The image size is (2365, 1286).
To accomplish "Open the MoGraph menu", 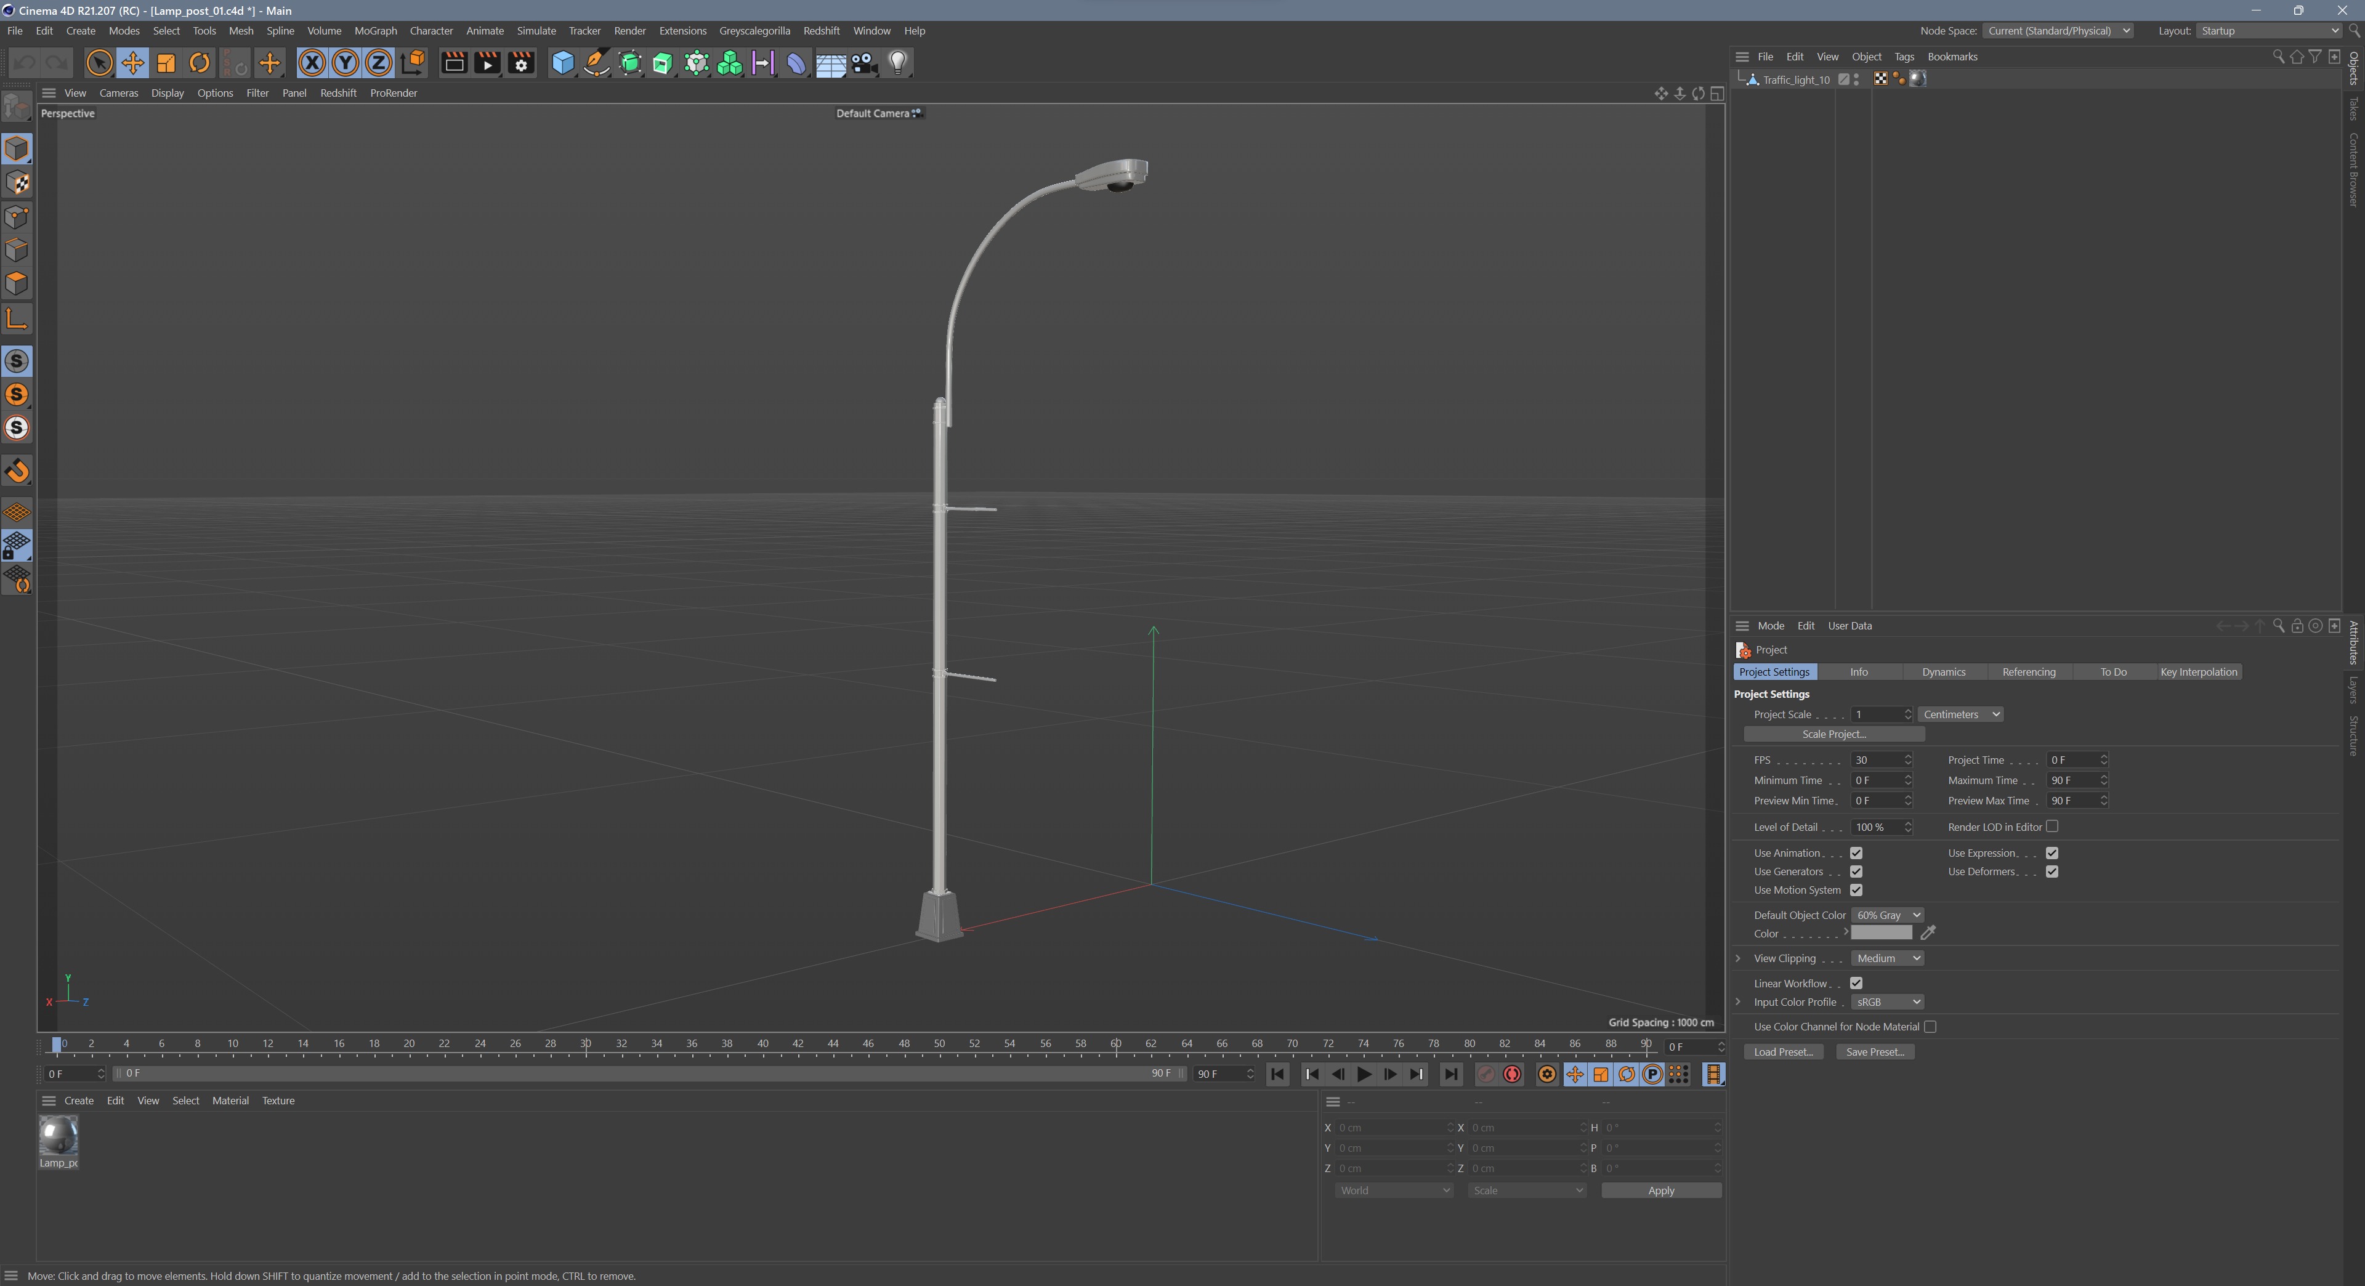I will click(376, 30).
